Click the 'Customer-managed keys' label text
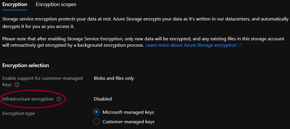 [128, 122]
